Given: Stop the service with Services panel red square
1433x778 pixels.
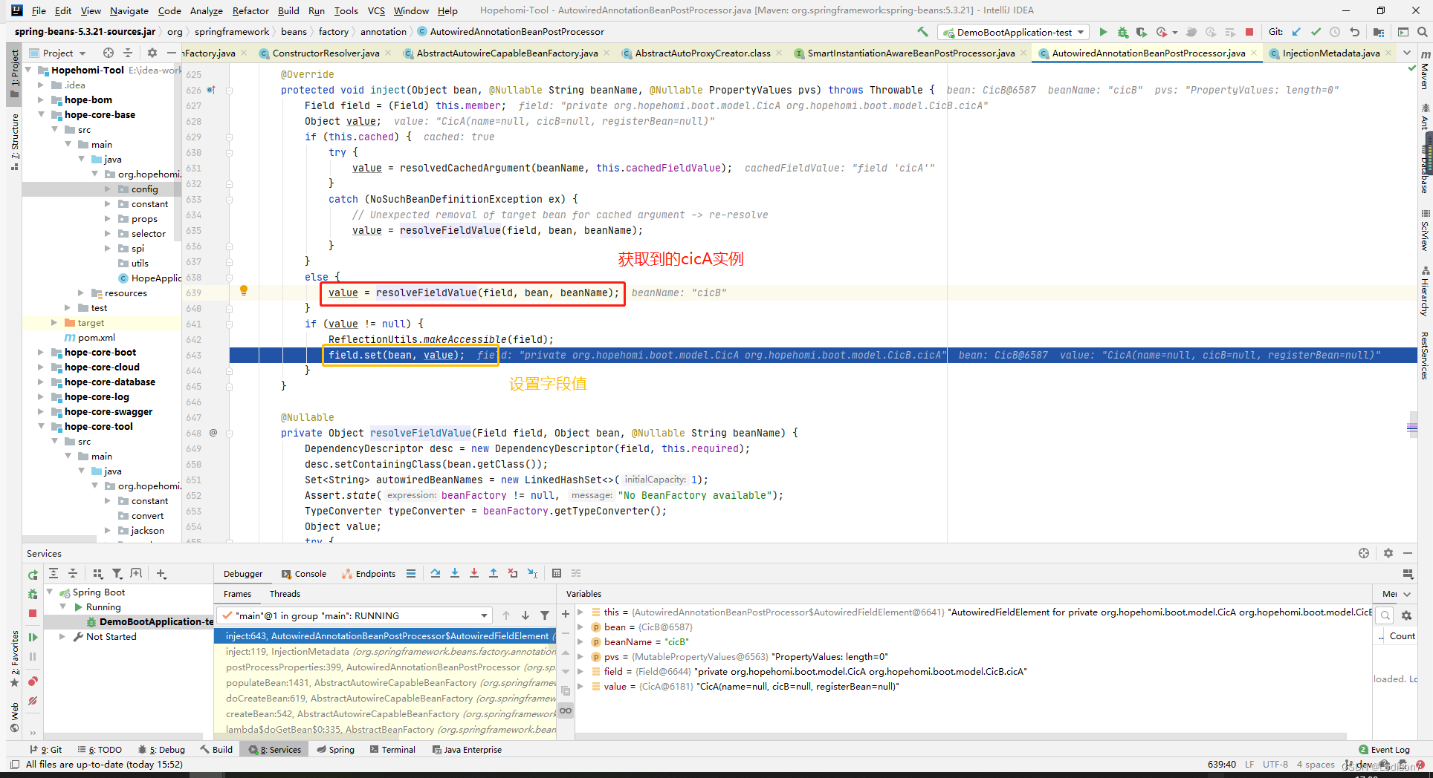Looking at the screenshot, I should coord(33,613).
